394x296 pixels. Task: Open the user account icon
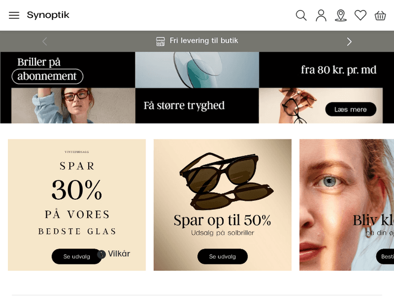click(x=321, y=15)
